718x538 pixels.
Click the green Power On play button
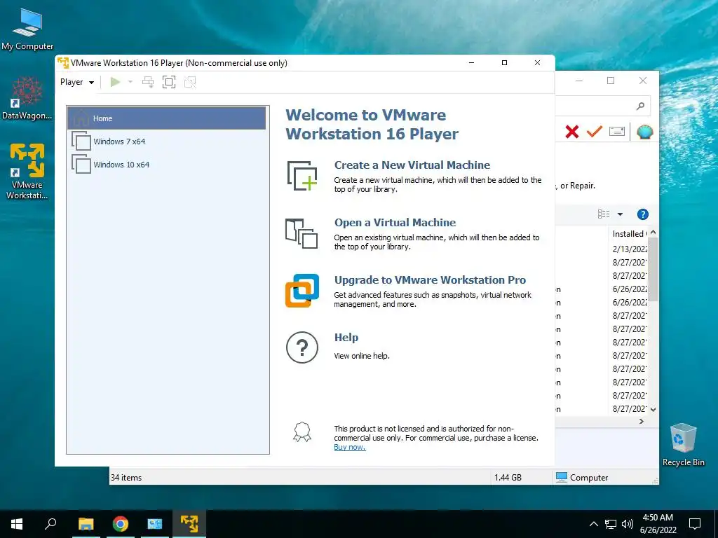[x=116, y=82]
